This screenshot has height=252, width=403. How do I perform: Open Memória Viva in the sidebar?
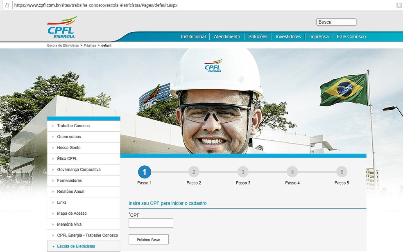coord(84,225)
